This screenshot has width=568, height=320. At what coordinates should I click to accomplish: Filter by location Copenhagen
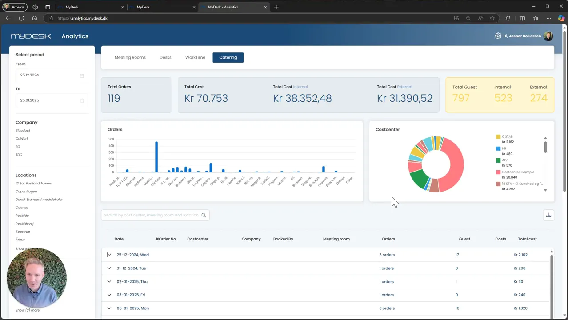[26, 192]
